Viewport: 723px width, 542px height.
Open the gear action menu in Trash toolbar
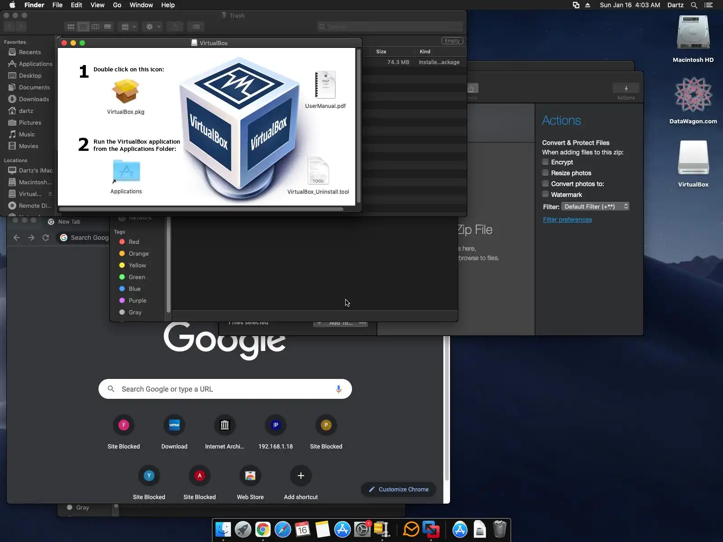(x=153, y=27)
